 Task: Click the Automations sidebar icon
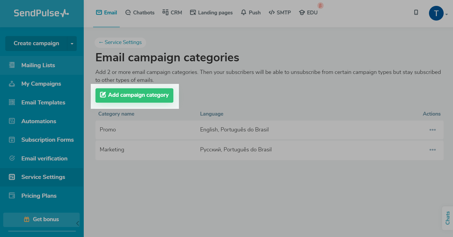(x=12, y=121)
